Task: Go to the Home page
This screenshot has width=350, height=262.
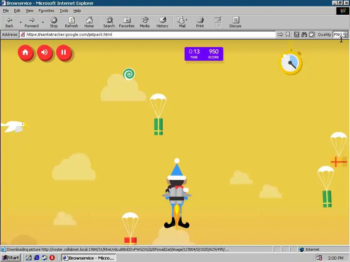Action: (x=89, y=22)
